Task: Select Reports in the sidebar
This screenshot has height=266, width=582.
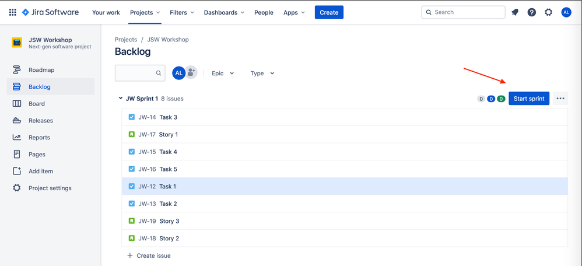Action: pyautogui.click(x=51, y=138)
